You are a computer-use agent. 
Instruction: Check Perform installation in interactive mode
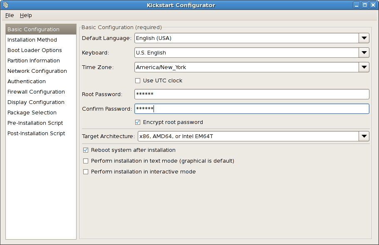click(x=86, y=172)
